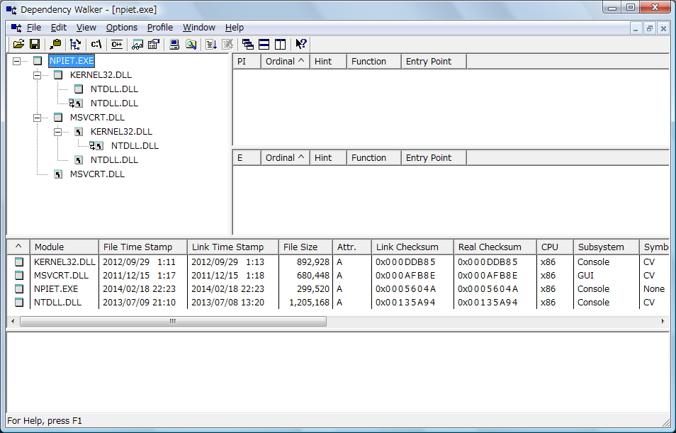Open the Profile menu
The width and height of the screenshot is (676, 433).
(160, 28)
